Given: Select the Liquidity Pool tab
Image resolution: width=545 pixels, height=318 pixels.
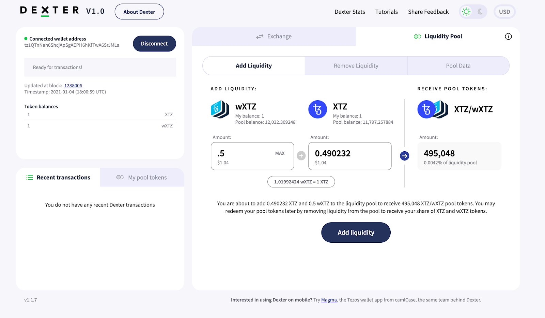Looking at the screenshot, I should click(x=438, y=36).
